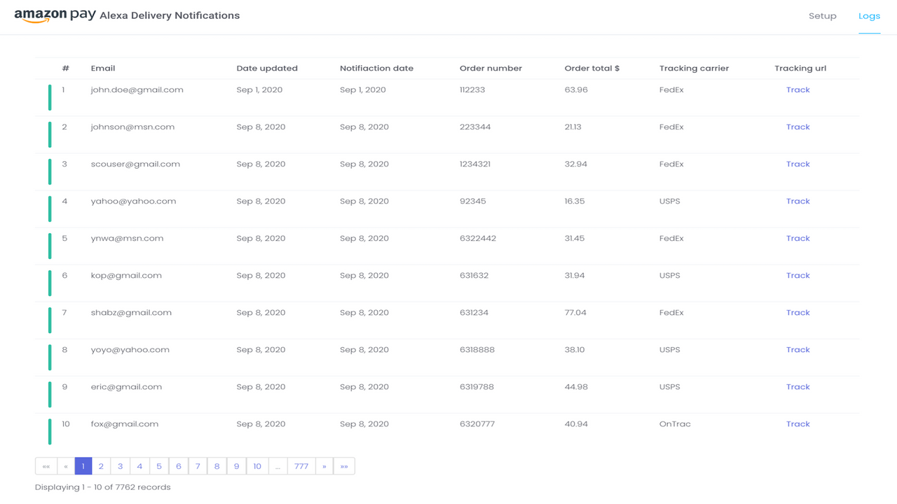The height and width of the screenshot is (504, 897).
Task: Click the Order number column header
Action: [491, 69]
